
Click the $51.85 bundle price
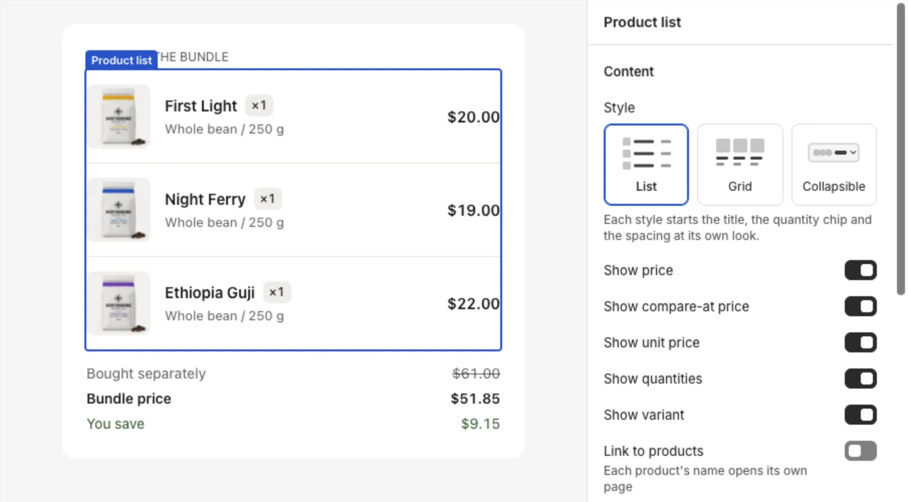point(475,399)
